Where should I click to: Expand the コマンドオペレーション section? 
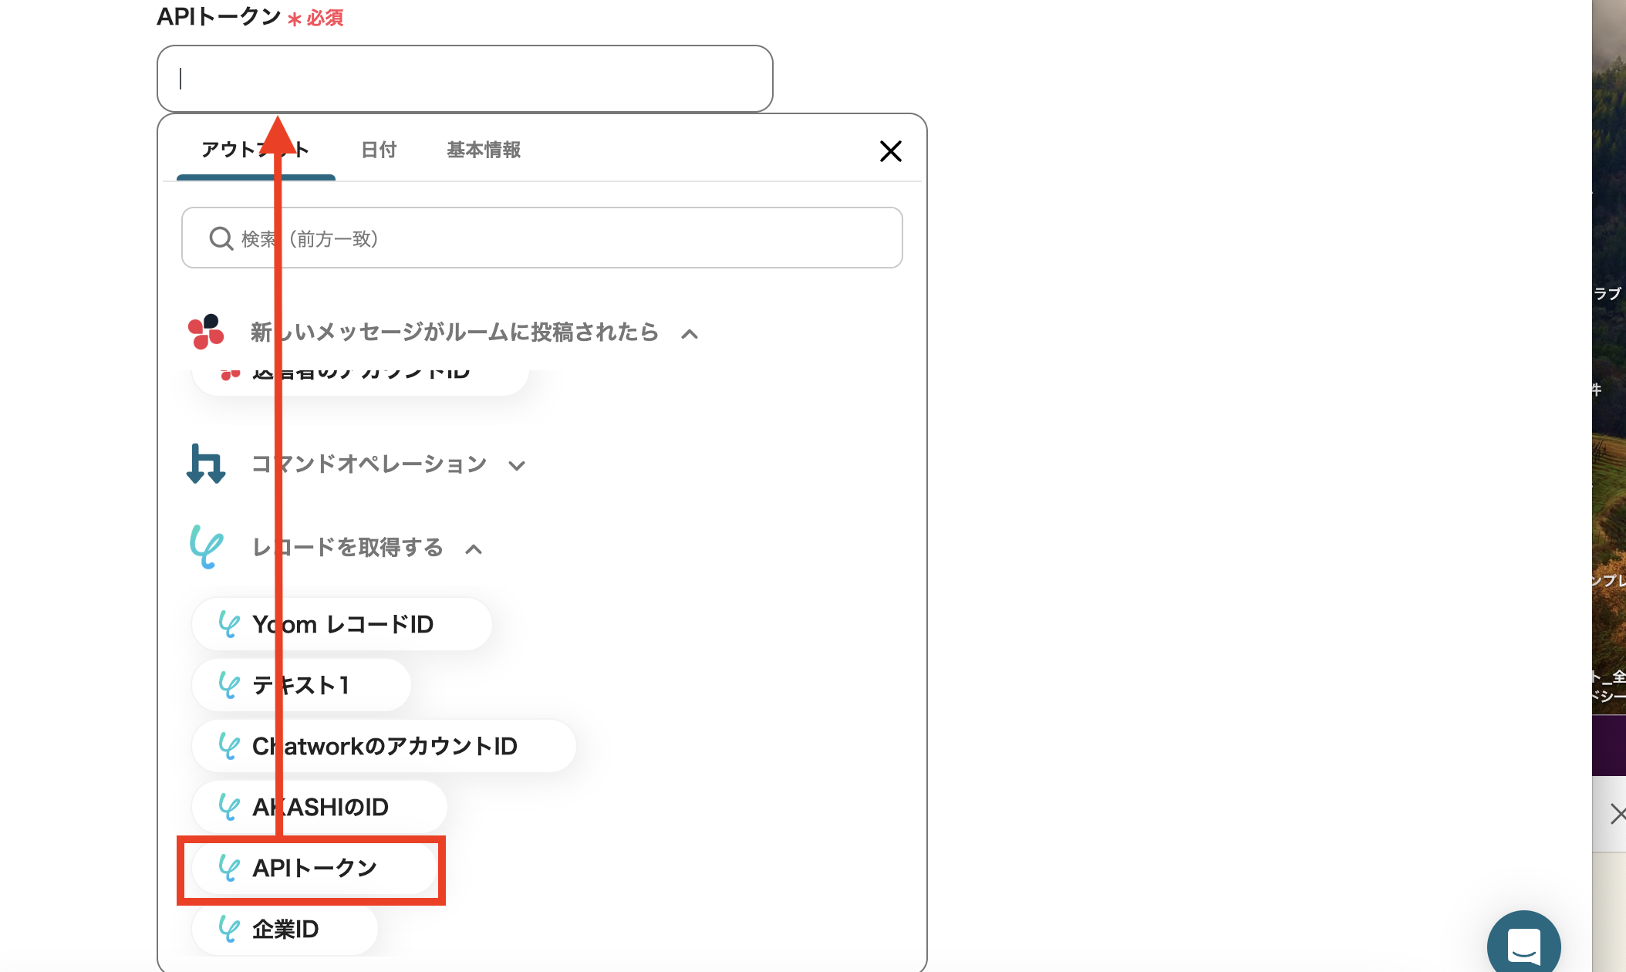point(517,465)
